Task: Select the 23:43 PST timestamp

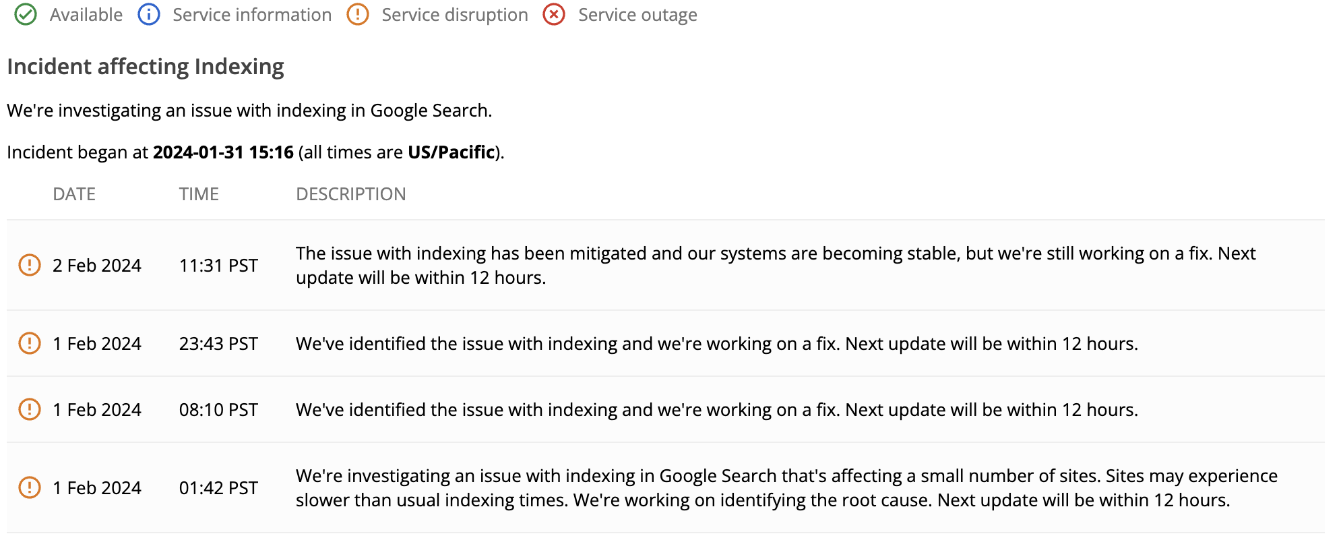Action: (217, 343)
